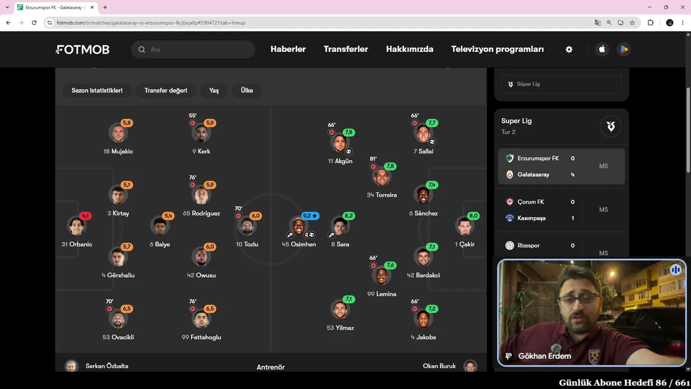Open the Çorum FK vs Kasımpaşa match row

(561, 210)
